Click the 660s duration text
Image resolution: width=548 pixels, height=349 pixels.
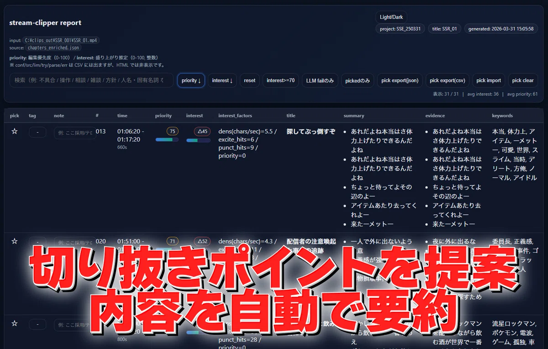click(122, 148)
